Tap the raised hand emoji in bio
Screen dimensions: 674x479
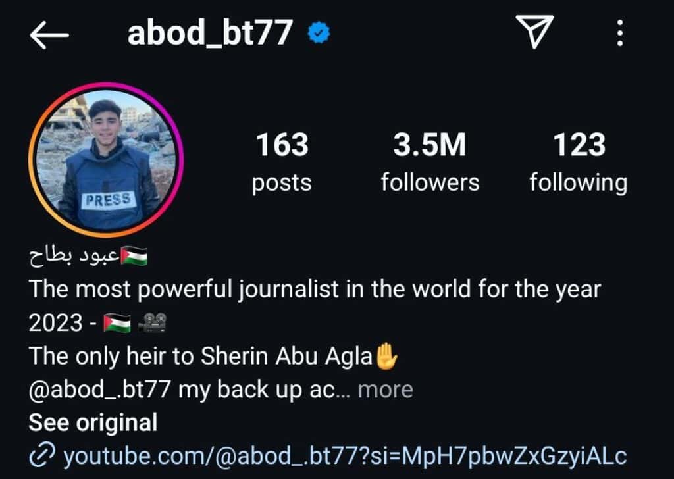[x=386, y=356]
